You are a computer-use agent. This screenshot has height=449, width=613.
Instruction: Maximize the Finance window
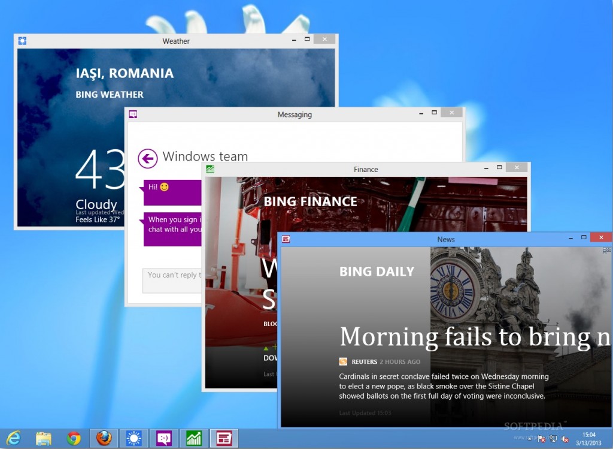click(x=499, y=167)
